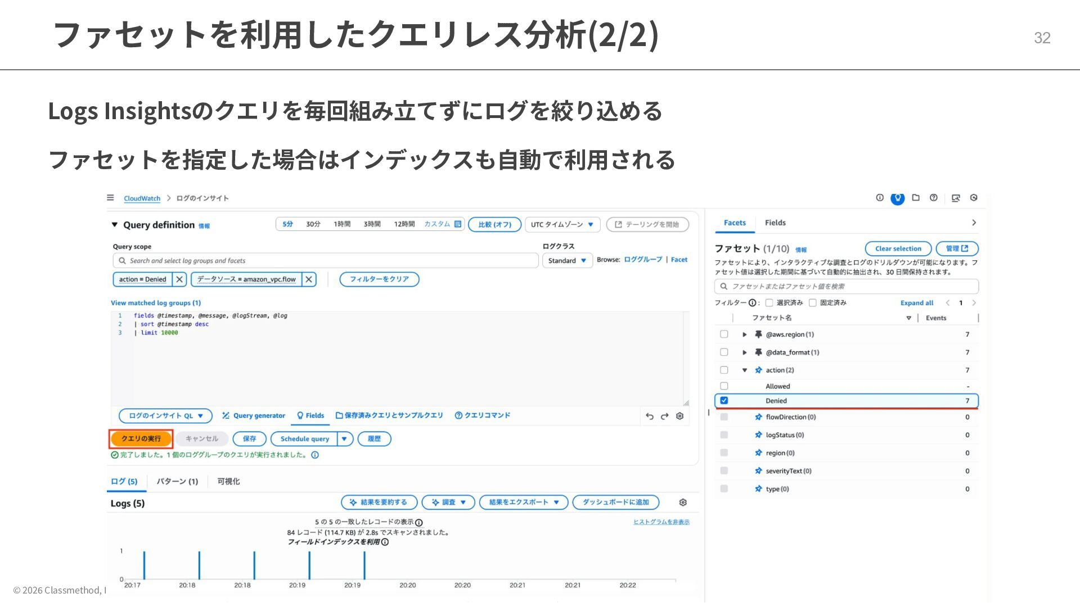Switch to the パターン (1) results tab
Image resolution: width=1080 pixels, height=607 pixels.
pyautogui.click(x=177, y=482)
